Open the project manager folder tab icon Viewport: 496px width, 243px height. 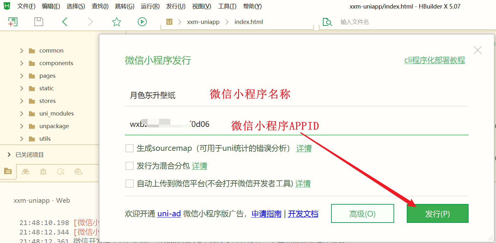(x=8, y=171)
